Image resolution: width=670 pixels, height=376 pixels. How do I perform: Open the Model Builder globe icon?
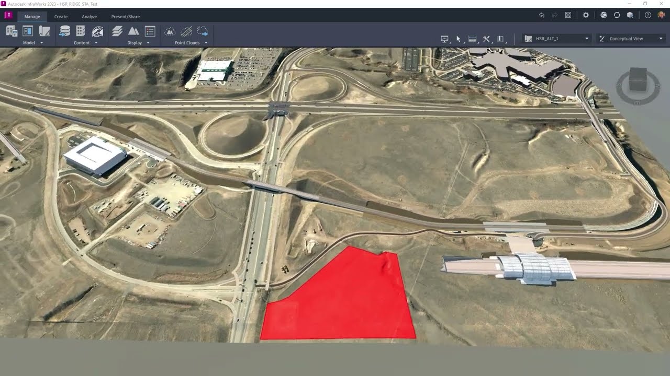[x=97, y=31]
